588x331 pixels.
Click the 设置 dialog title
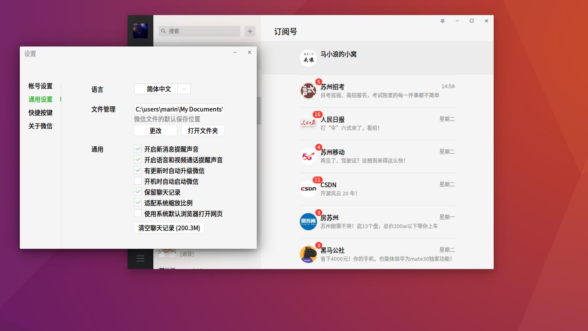(x=30, y=54)
